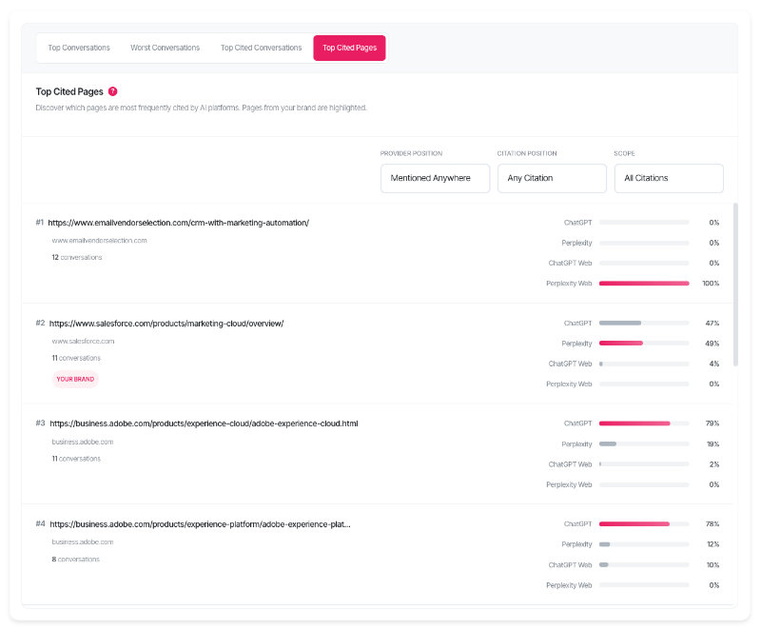The image size is (761, 630).
Task: Click the 100% Perplexity Web bar for result #1
Action: [x=644, y=284]
